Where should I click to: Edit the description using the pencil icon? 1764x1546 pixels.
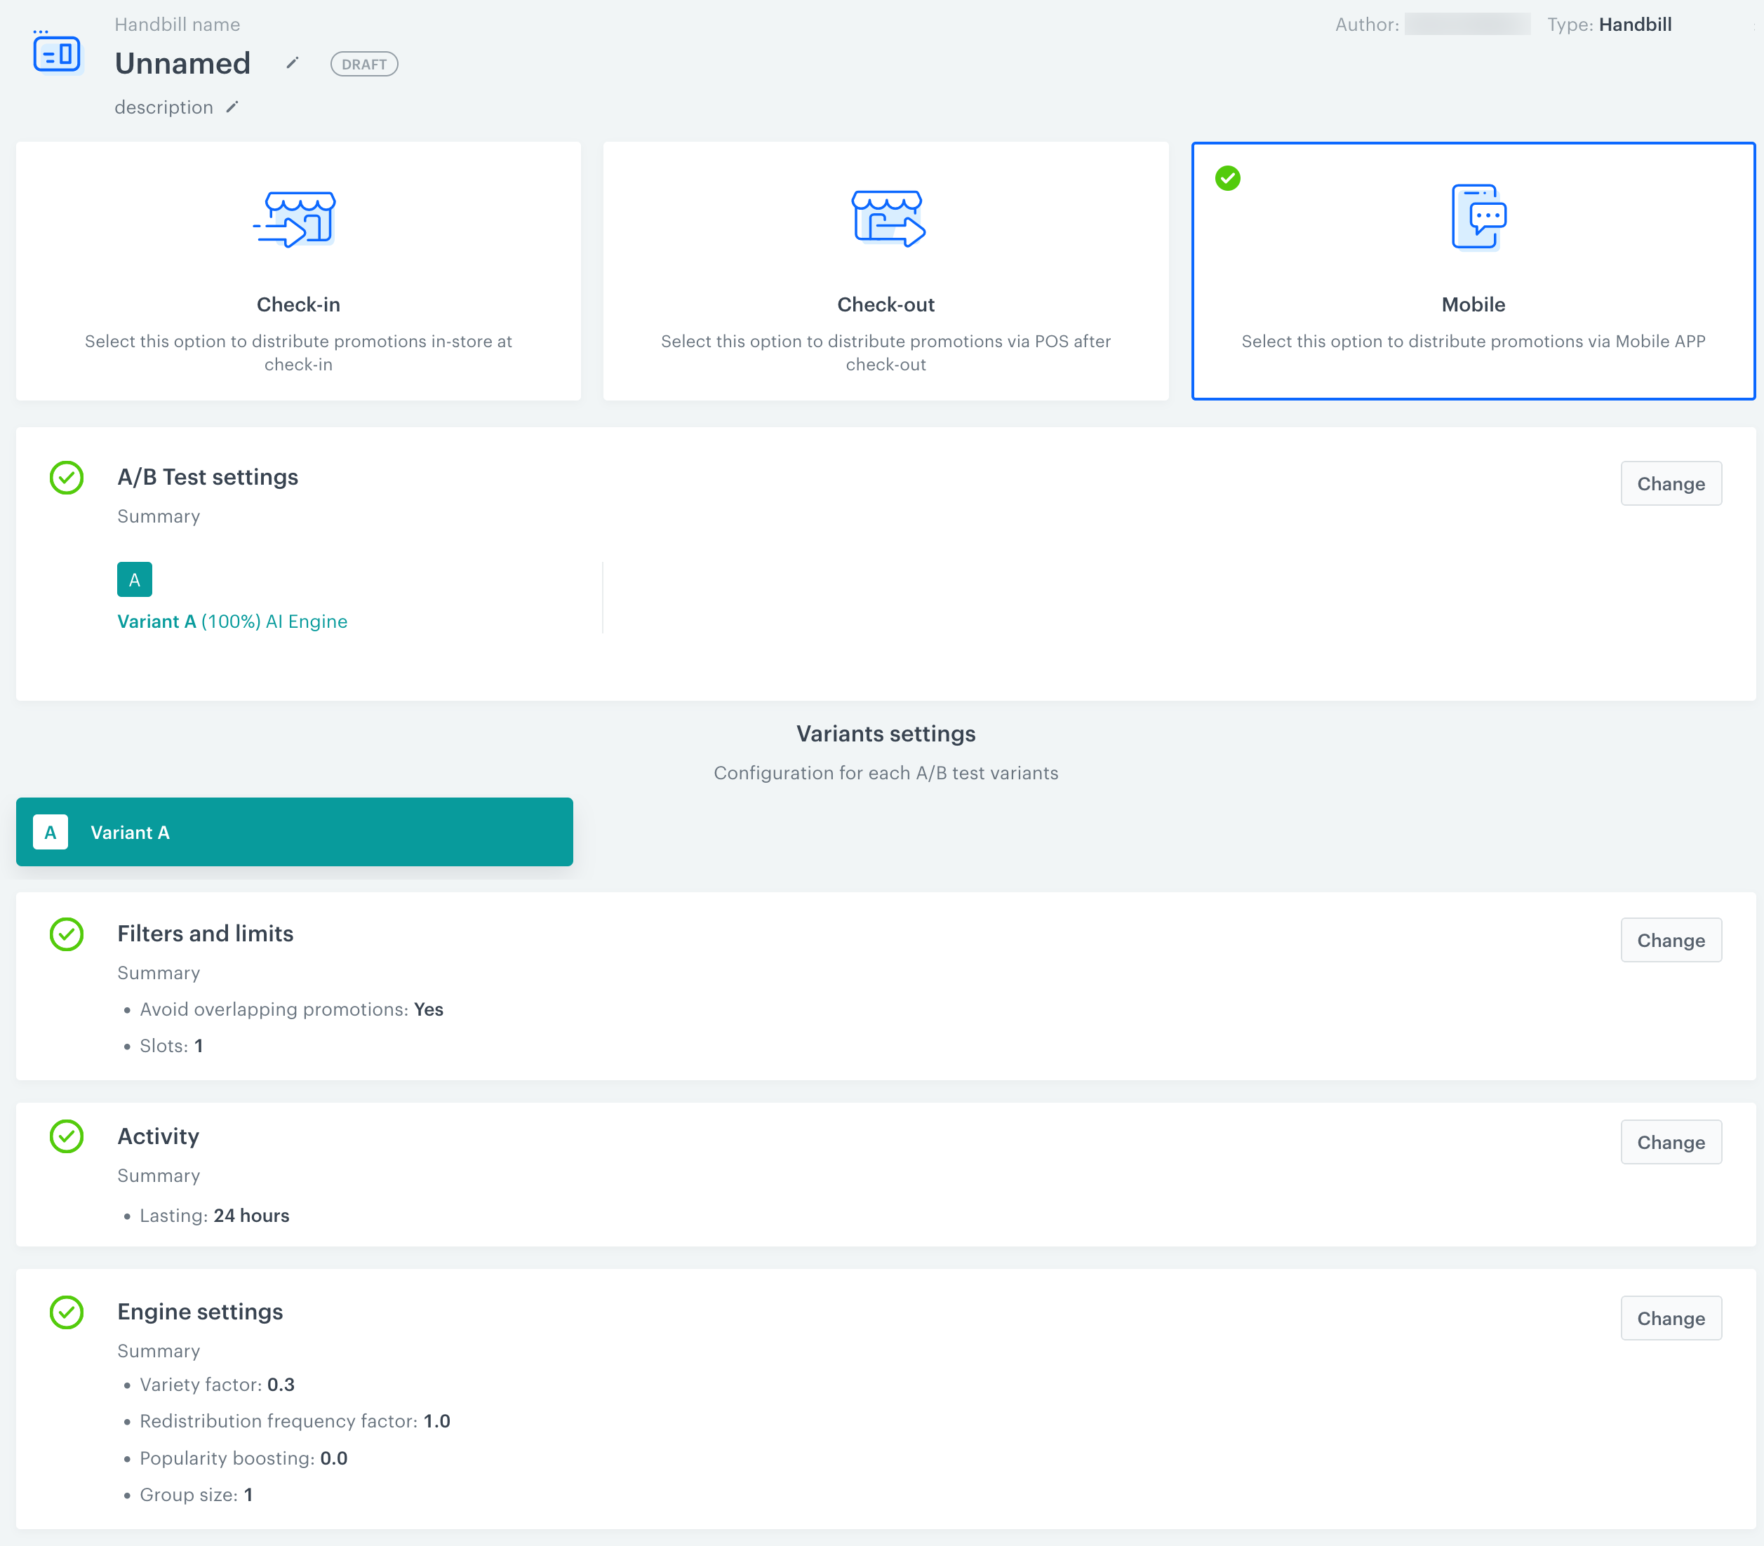coord(232,106)
